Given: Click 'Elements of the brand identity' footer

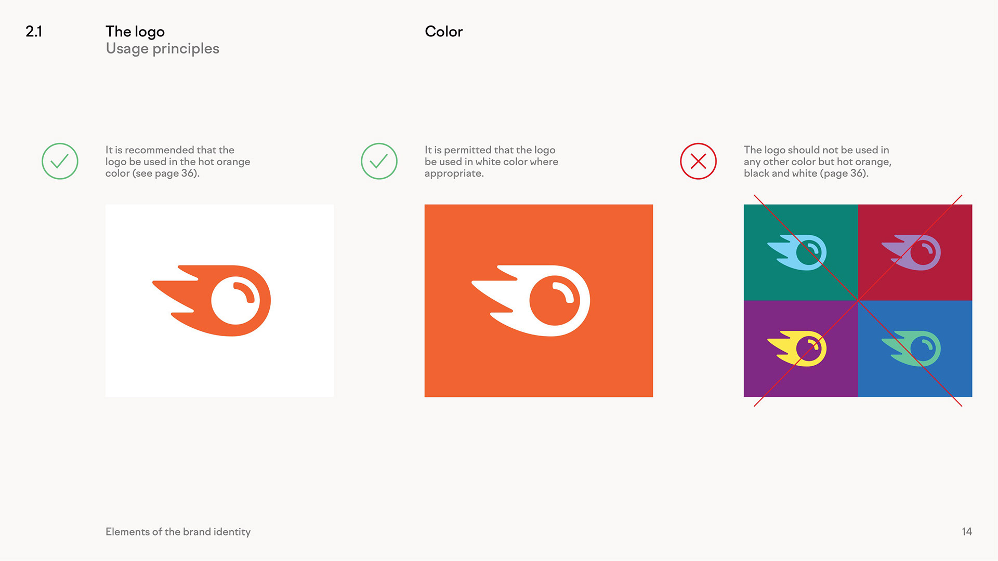Looking at the screenshot, I should (x=178, y=531).
